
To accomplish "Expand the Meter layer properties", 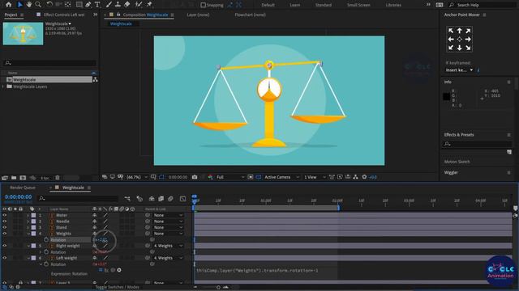I will pyautogui.click(x=28, y=215).
